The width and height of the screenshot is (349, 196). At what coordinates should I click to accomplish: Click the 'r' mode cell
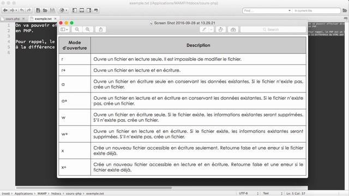point(75,59)
